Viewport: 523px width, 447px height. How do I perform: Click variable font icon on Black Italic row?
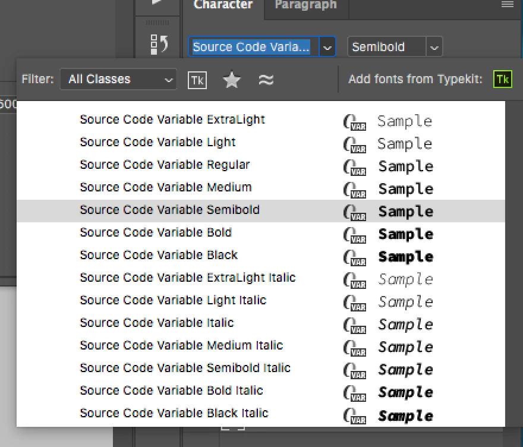point(355,416)
